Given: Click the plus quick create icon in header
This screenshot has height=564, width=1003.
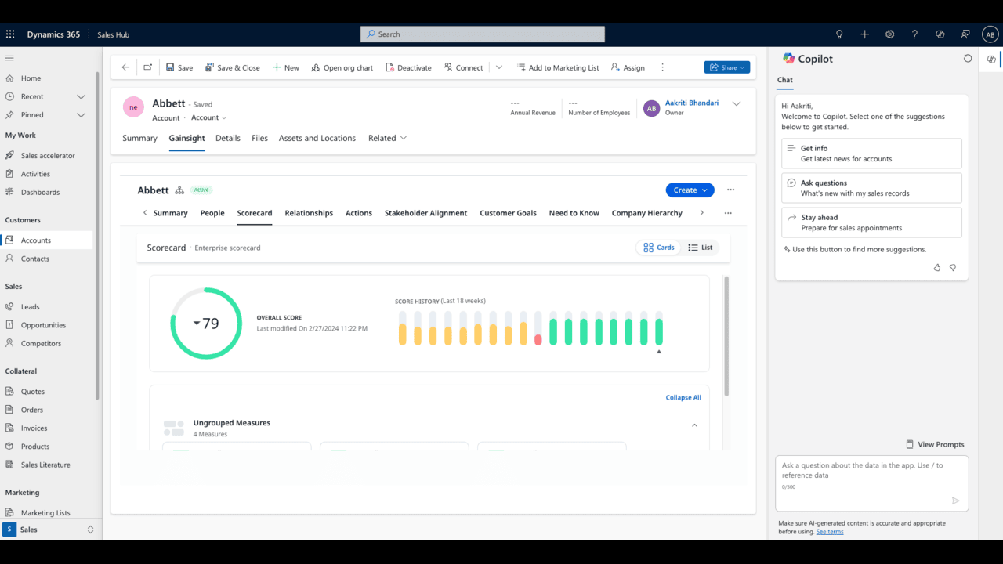Looking at the screenshot, I should (x=864, y=34).
